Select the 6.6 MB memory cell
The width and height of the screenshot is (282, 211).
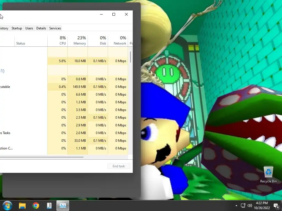[78, 95]
